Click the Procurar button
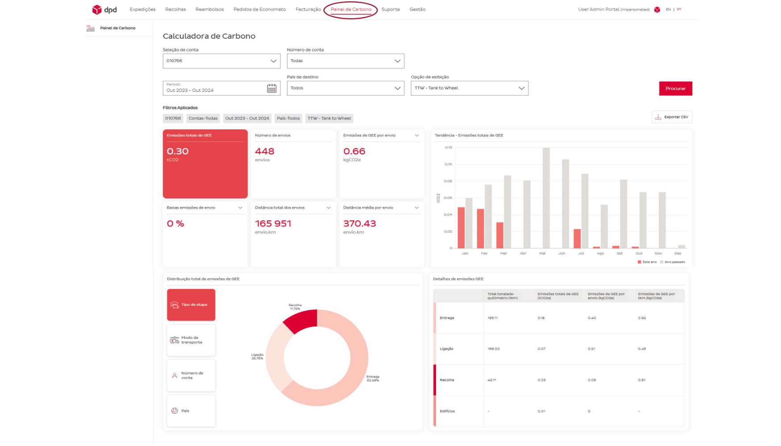 [x=675, y=88]
